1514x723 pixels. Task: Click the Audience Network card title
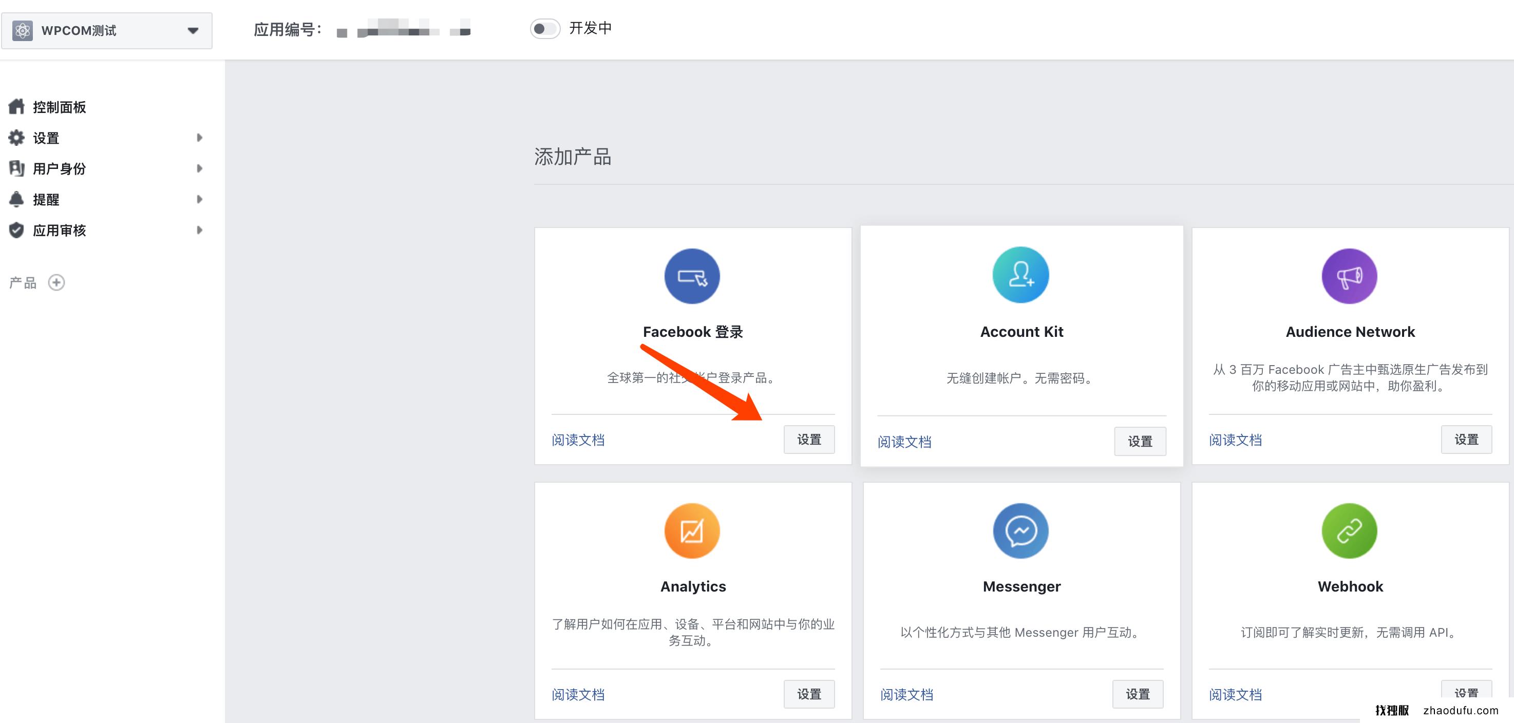(x=1350, y=332)
